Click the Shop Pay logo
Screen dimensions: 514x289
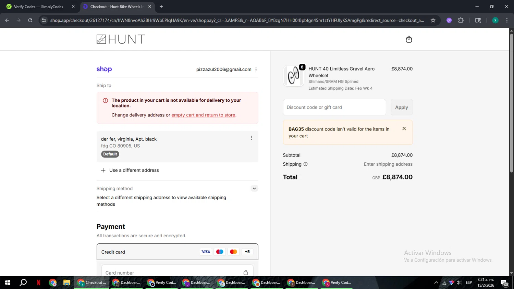(x=104, y=69)
